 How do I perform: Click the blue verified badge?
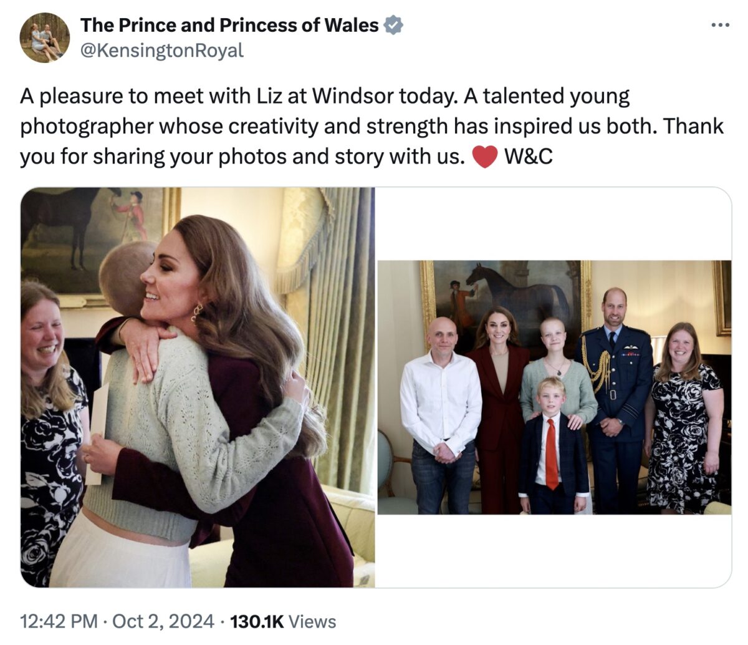[393, 26]
